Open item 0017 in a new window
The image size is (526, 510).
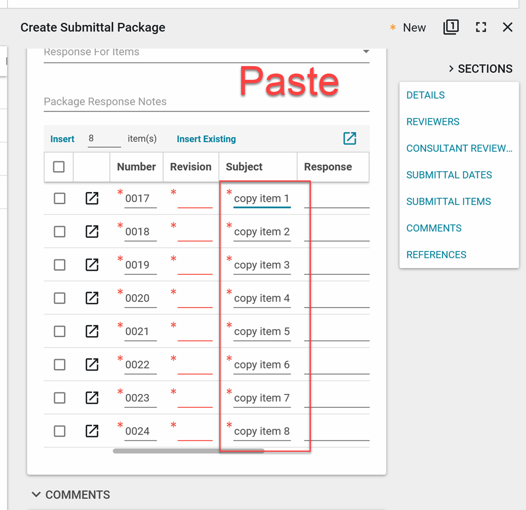(92, 198)
